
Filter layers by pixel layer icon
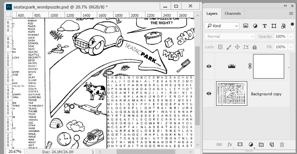point(245,26)
